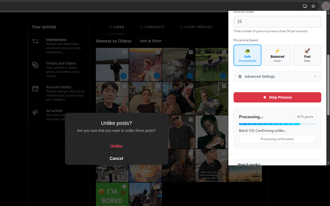The width and height of the screenshot is (330, 206).
Task: Click the Advanced Settings gear icon
Action: pyautogui.click(x=240, y=76)
